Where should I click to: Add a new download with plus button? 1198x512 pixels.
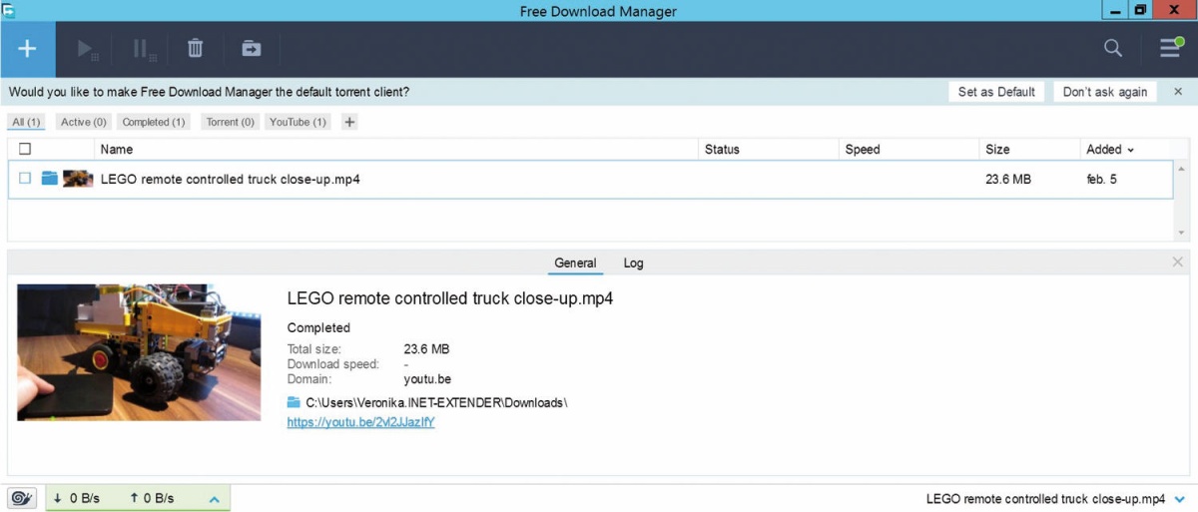[x=27, y=49]
